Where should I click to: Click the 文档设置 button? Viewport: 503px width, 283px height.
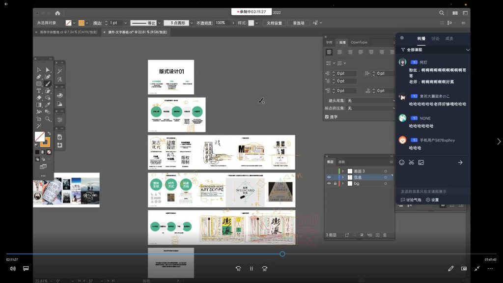coord(274,23)
